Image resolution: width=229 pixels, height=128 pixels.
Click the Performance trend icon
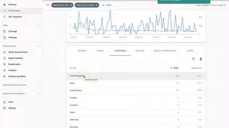[4, 11]
